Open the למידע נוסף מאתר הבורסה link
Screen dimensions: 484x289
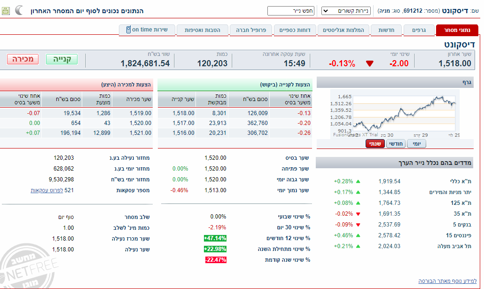tap(447, 281)
